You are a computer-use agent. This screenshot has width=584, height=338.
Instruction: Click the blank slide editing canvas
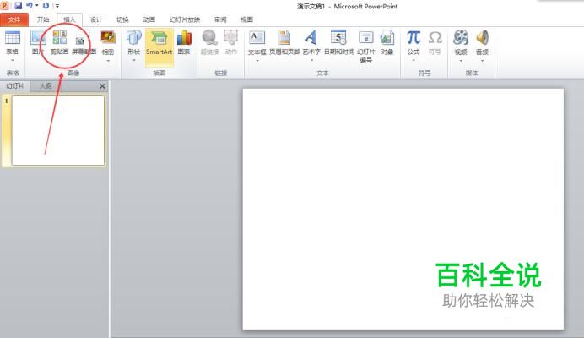(403, 209)
